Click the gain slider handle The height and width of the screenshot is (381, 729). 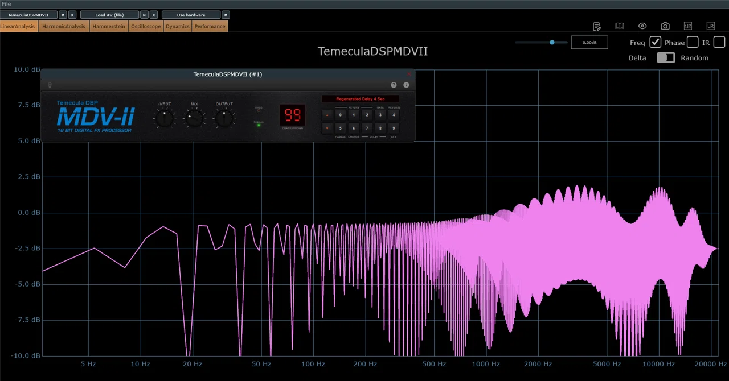(x=552, y=42)
